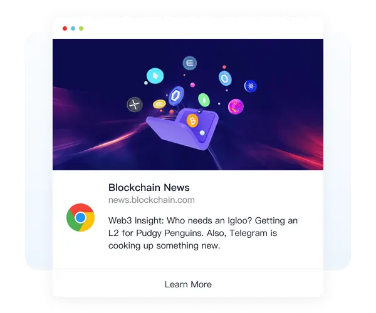This screenshot has width=376, height=313.
Task: Click the green window dot
Action: click(81, 29)
